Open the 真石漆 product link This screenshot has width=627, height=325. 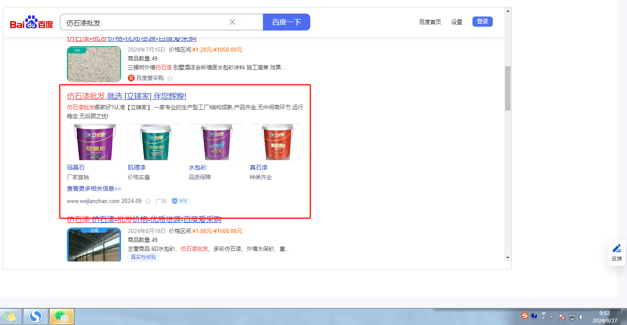pos(259,167)
